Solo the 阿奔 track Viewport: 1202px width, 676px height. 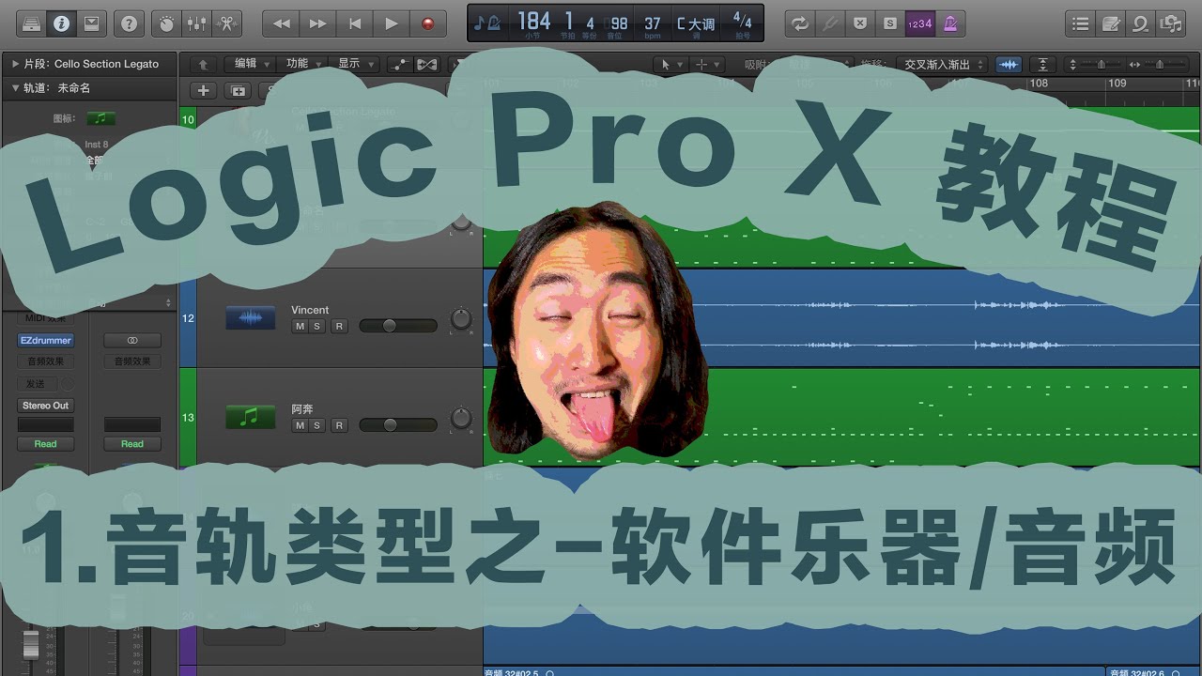click(x=316, y=425)
